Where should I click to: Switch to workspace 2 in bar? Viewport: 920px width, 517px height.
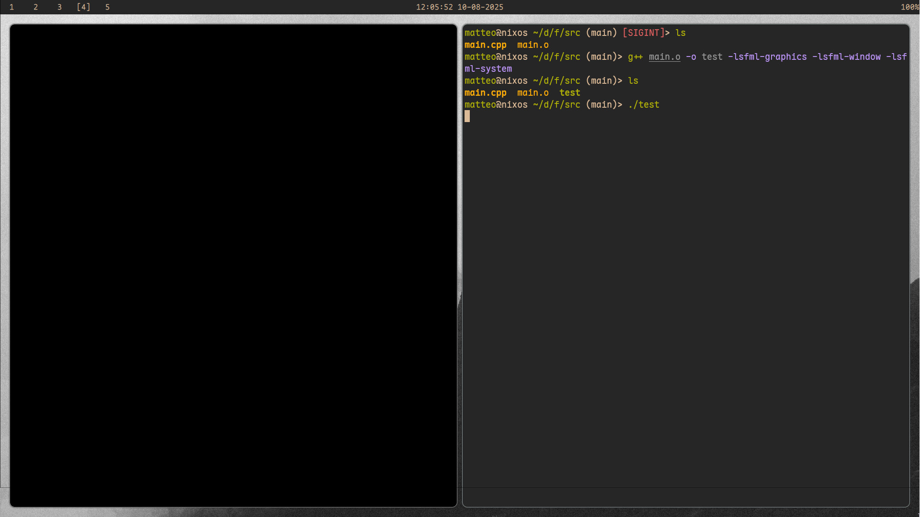coord(35,7)
